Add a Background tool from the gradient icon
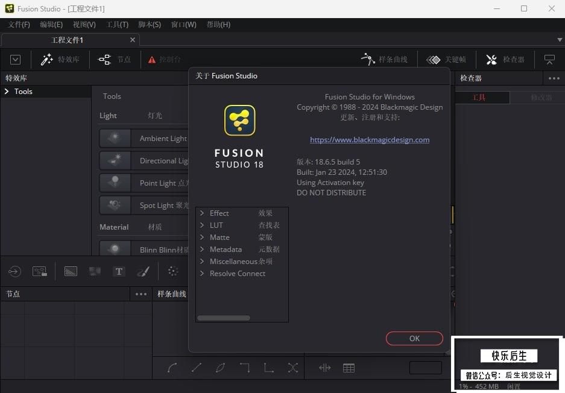This screenshot has width=565, height=393. [x=71, y=271]
